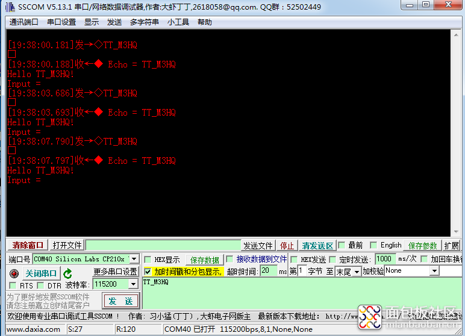Open 更多串口设置 dialog

pyautogui.click(x=116, y=272)
